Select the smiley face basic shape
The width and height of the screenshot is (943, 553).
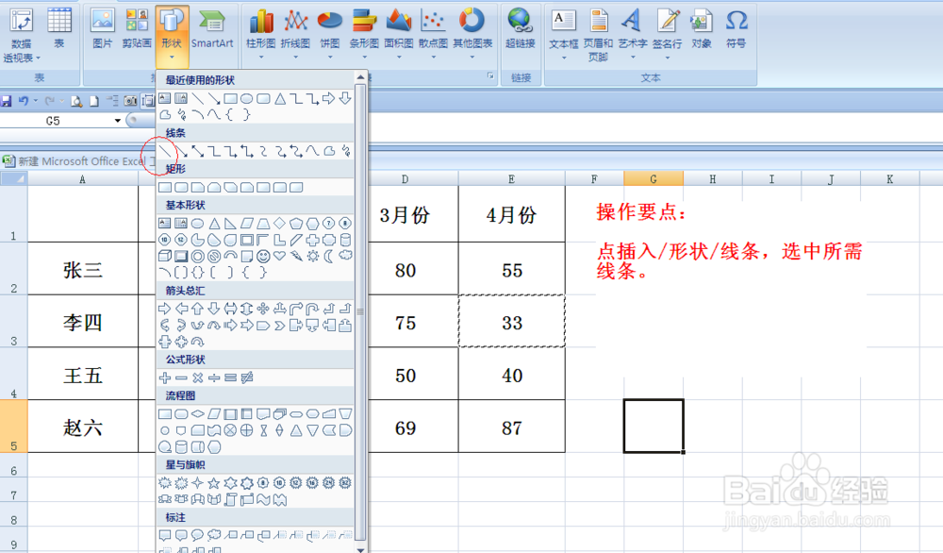(x=262, y=257)
